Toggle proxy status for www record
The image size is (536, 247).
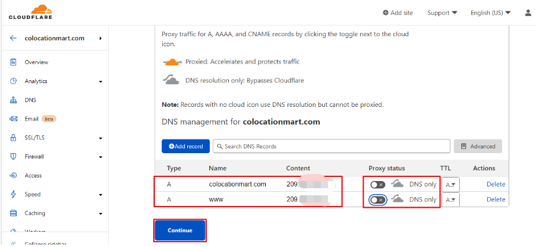[x=377, y=199]
